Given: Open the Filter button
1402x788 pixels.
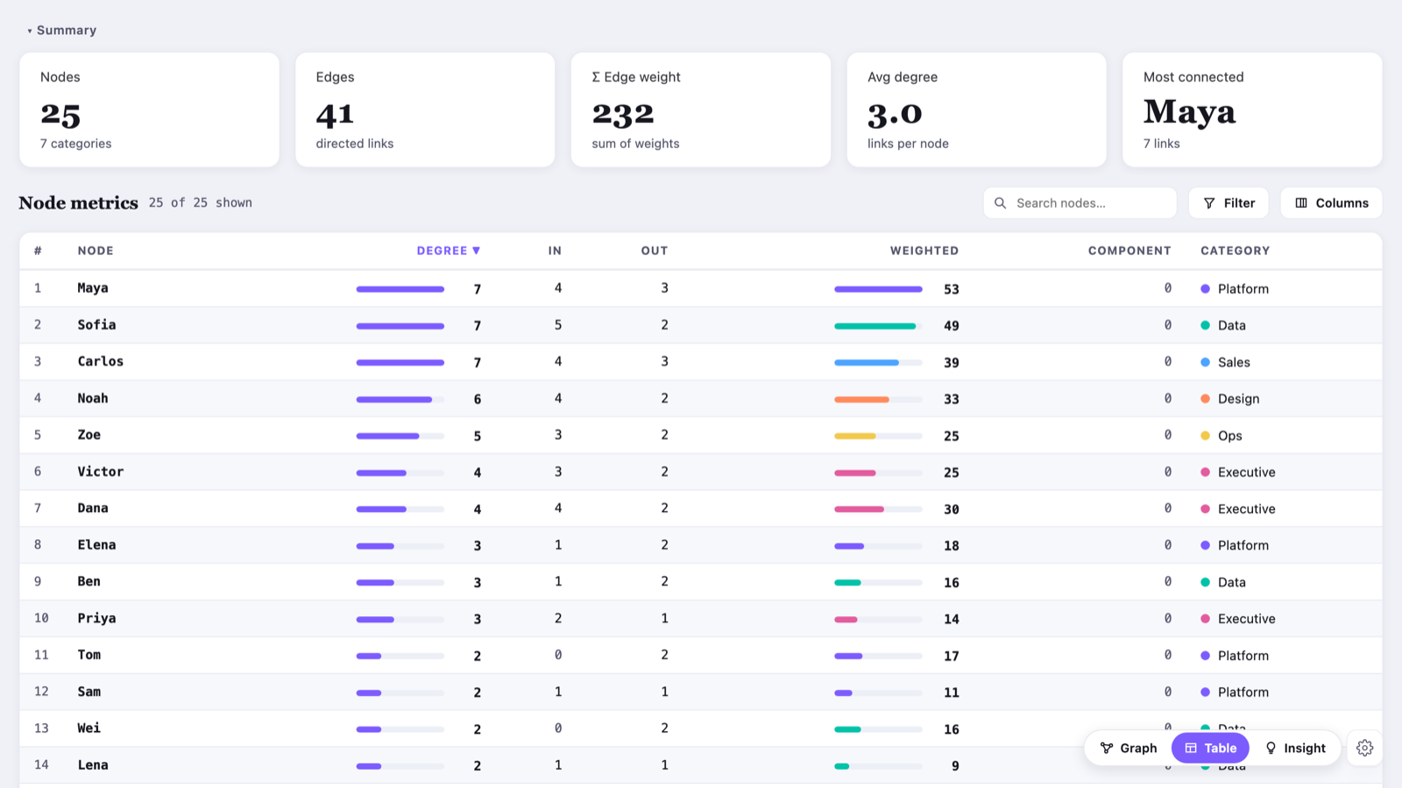Looking at the screenshot, I should (1229, 202).
